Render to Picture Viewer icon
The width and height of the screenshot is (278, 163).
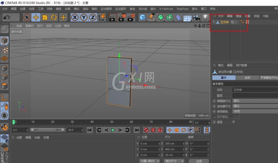coord(122,17)
